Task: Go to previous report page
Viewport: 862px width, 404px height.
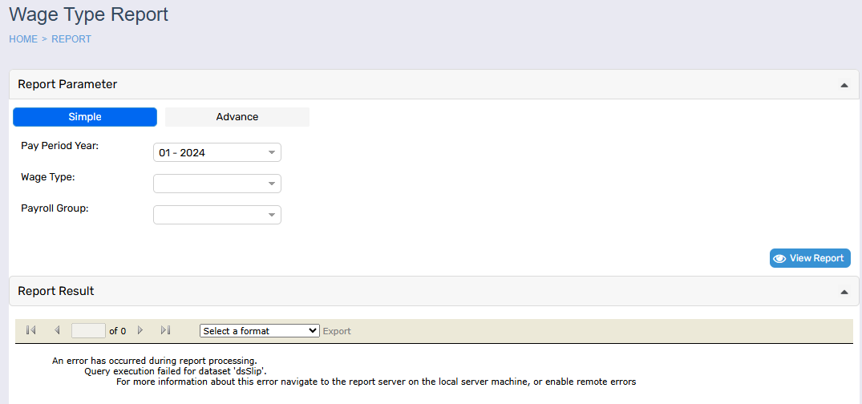Action: click(57, 330)
